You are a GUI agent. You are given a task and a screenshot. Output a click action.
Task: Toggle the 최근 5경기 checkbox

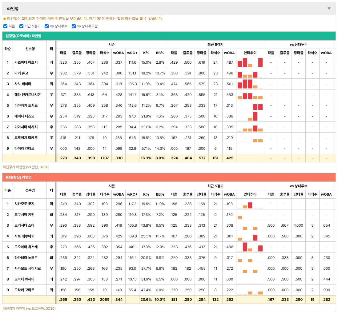coord(21,26)
